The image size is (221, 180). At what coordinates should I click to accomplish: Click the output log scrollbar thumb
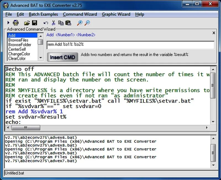pos(213,153)
